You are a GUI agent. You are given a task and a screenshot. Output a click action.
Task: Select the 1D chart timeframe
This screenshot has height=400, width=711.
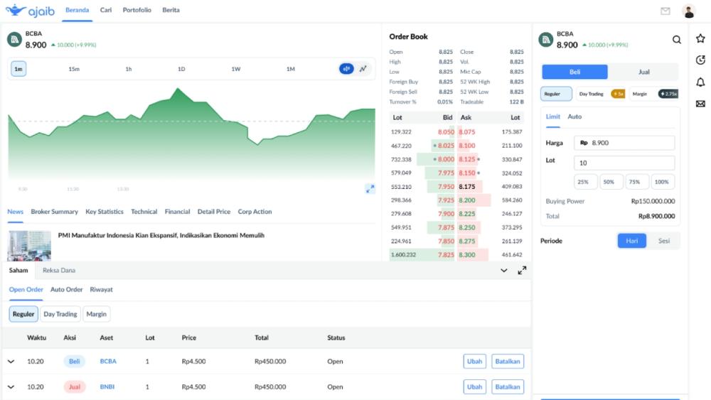pyautogui.click(x=181, y=69)
